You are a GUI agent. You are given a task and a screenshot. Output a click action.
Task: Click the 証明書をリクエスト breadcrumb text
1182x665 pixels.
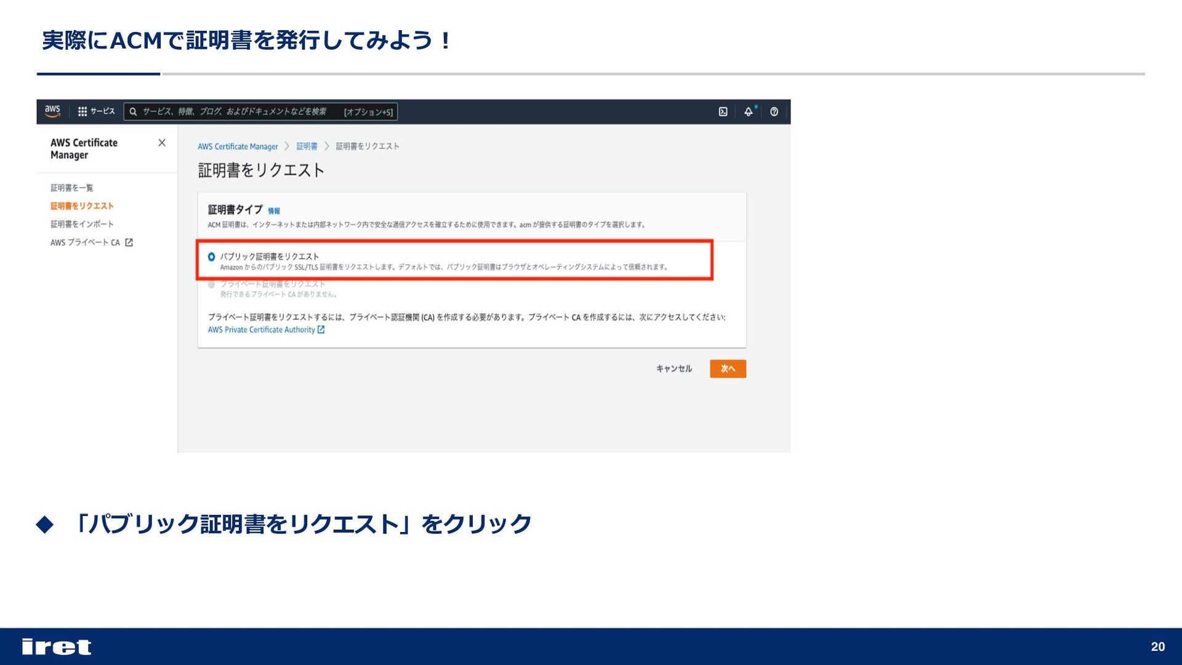[x=368, y=147]
